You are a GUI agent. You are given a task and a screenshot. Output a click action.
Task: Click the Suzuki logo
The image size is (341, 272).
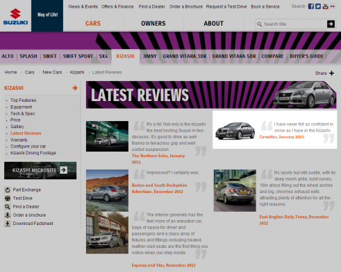15,17
